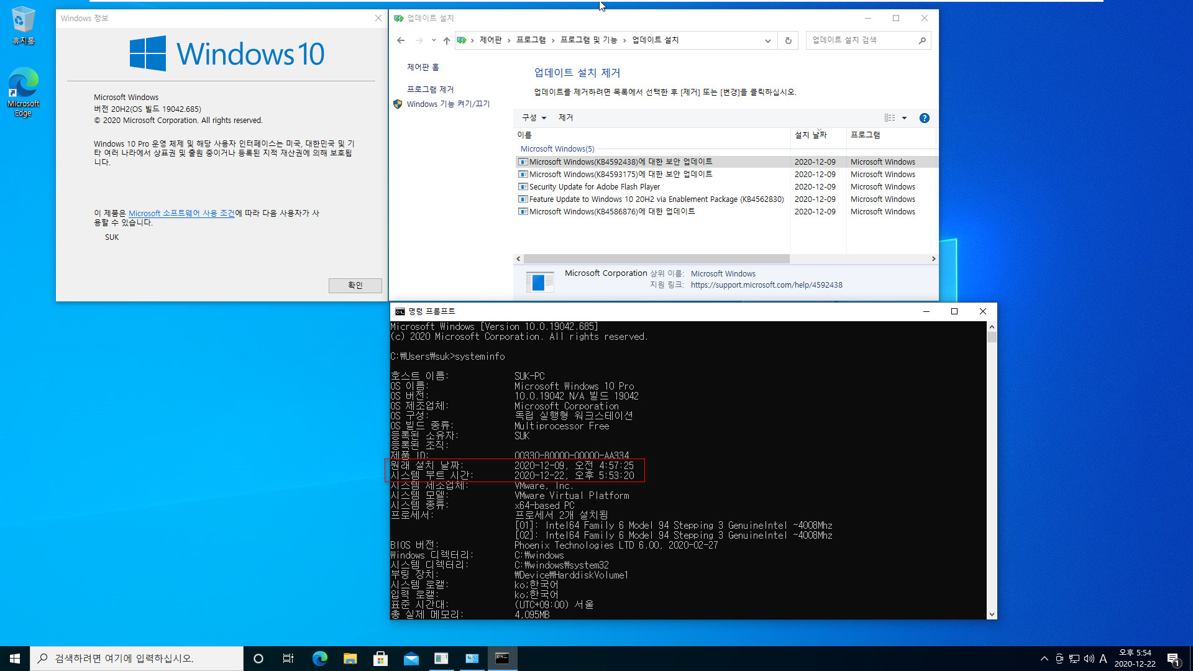The image size is (1193, 671).
Task: Open the network tray icon
Action: (x=1074, y=659)
